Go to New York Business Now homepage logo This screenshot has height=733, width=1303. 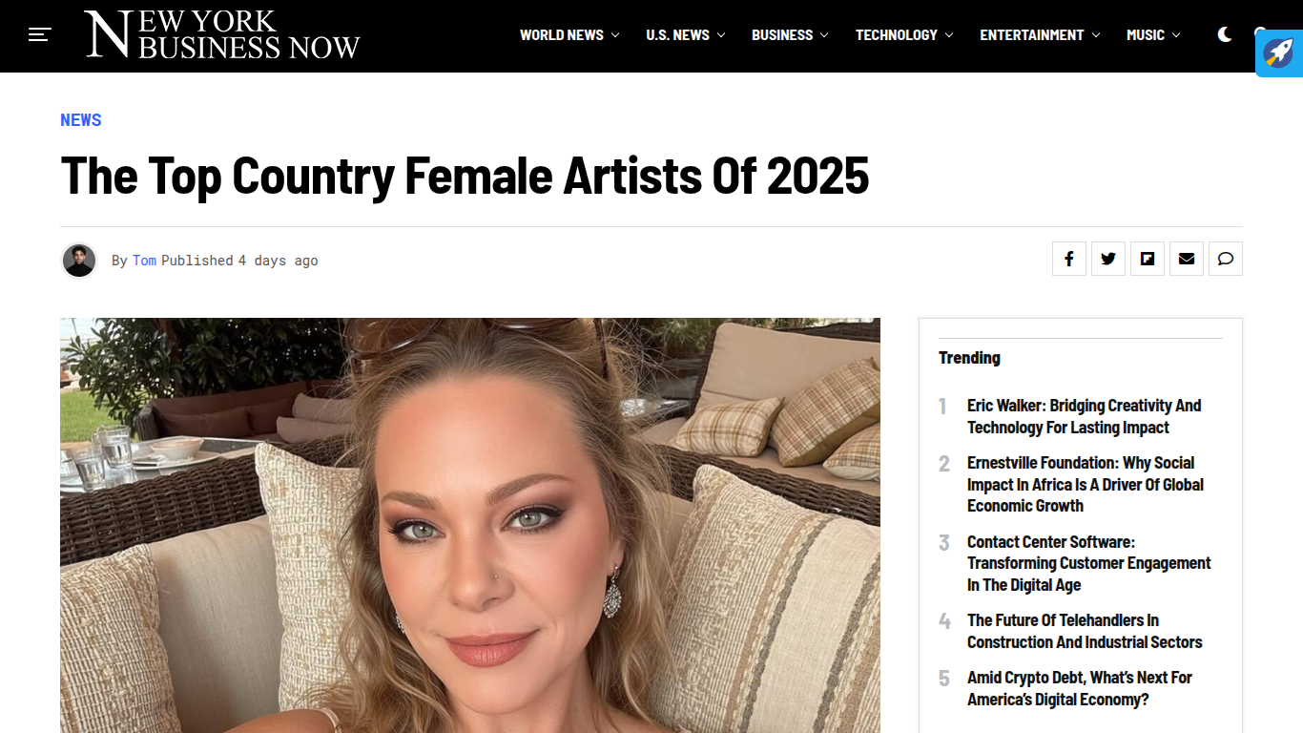coord(222,35)
